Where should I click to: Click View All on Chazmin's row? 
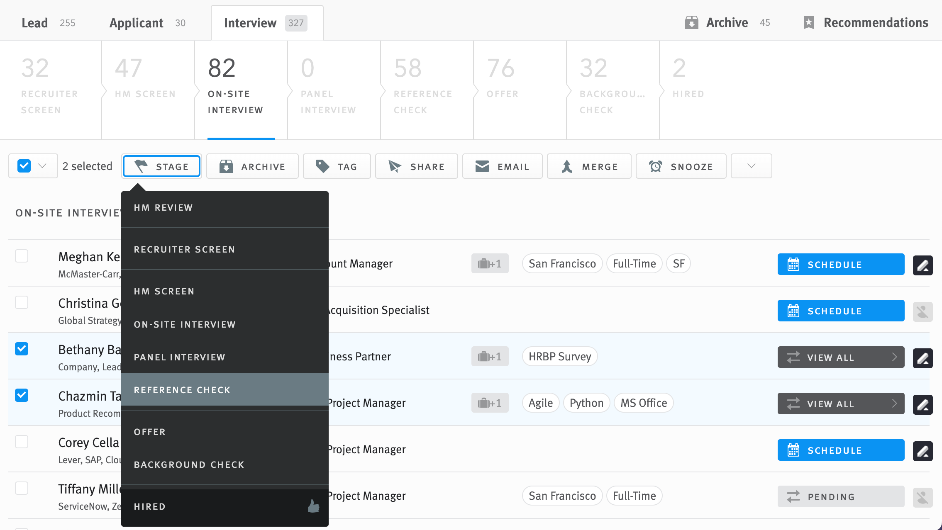(841, 403)
